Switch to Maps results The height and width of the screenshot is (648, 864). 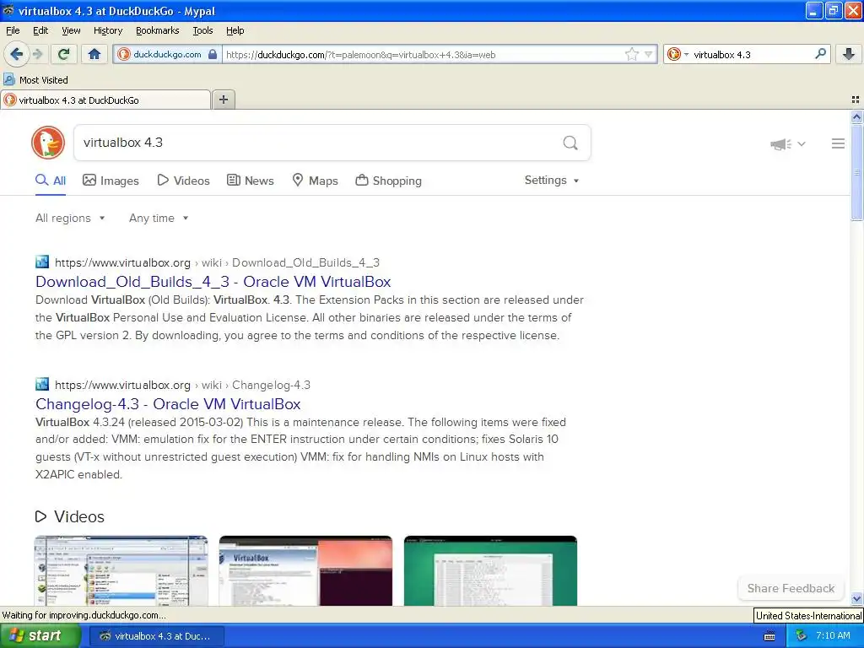tap(315, 181)
